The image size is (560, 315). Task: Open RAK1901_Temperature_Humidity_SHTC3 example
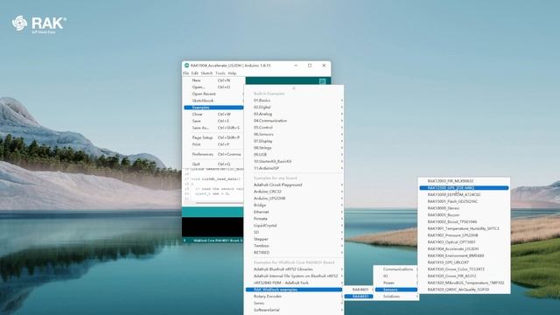pyautogui.click(x=464, y=228)
